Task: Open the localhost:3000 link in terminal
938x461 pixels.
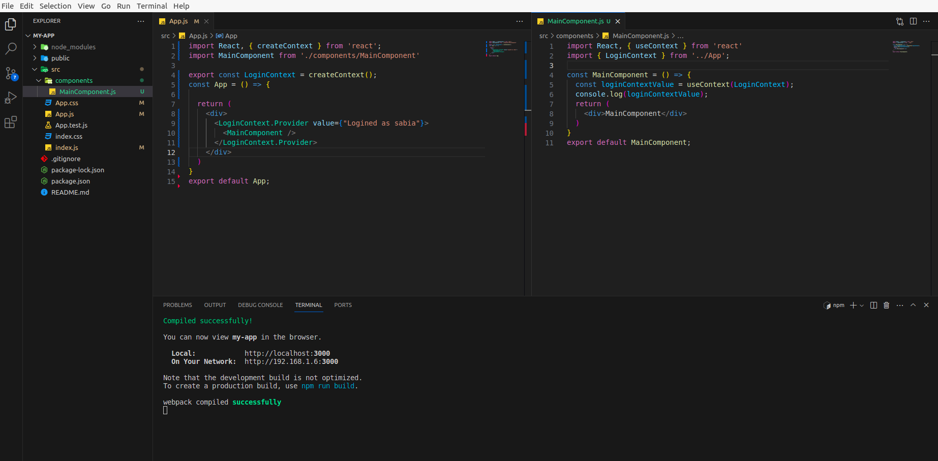Action: [x=287, y=353]
